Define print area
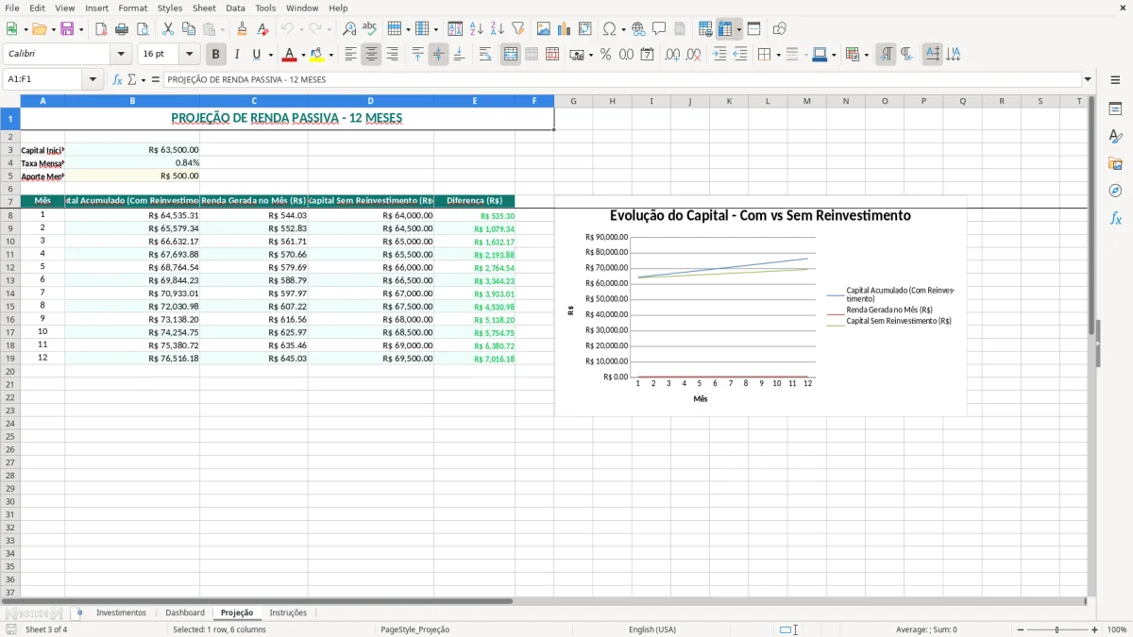 [x=705, y=29]
